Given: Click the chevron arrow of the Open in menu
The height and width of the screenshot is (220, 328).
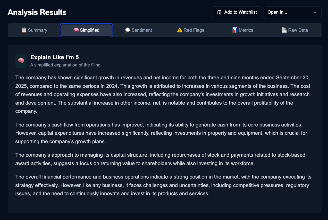Looking at the screenshot, I should (x=315, y=12).
